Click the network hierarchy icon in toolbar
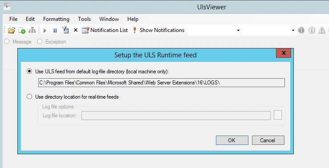 (x=32, y=30)
